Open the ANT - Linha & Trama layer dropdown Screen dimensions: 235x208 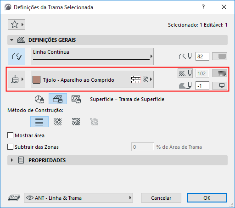point(78,198)
